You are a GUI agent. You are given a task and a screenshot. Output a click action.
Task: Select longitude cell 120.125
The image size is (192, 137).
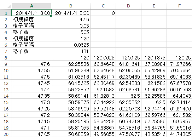pyautogui.click(x=128, y=58)
